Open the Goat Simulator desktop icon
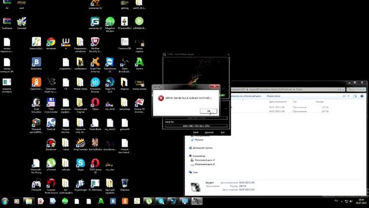This screenshot has height=208, width=369. click(36, 105)
